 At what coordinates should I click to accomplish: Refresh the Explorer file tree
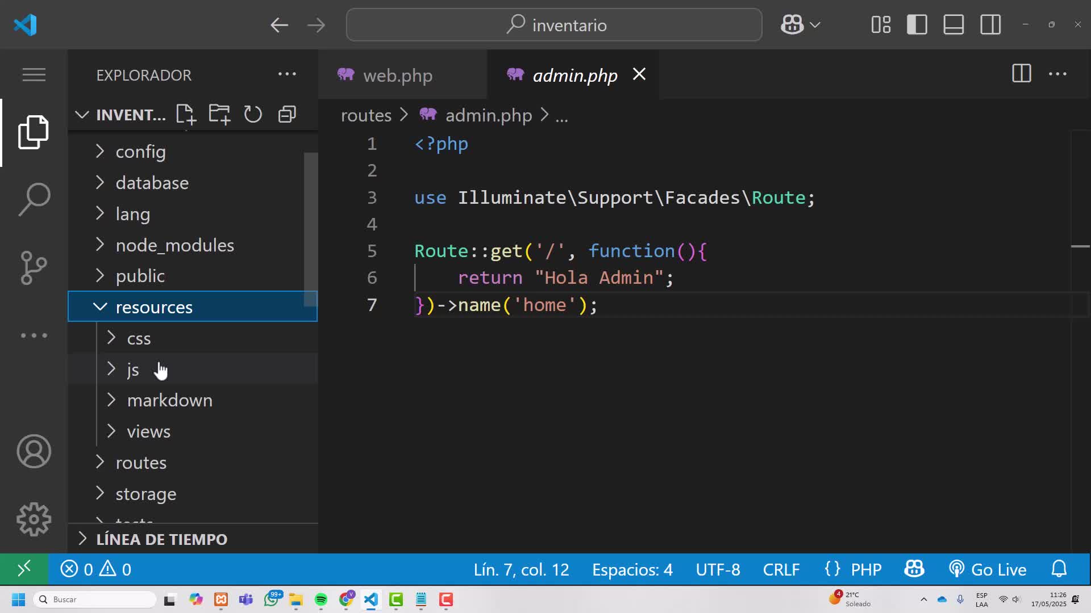pos(253,114)
